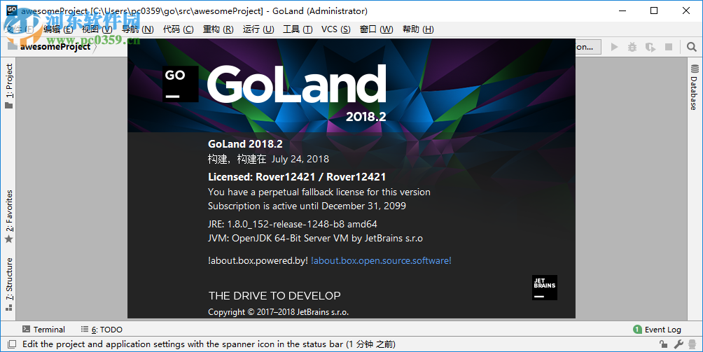Click the Stop square icon
Screen dimensions: 703x352
click(669, 47)
